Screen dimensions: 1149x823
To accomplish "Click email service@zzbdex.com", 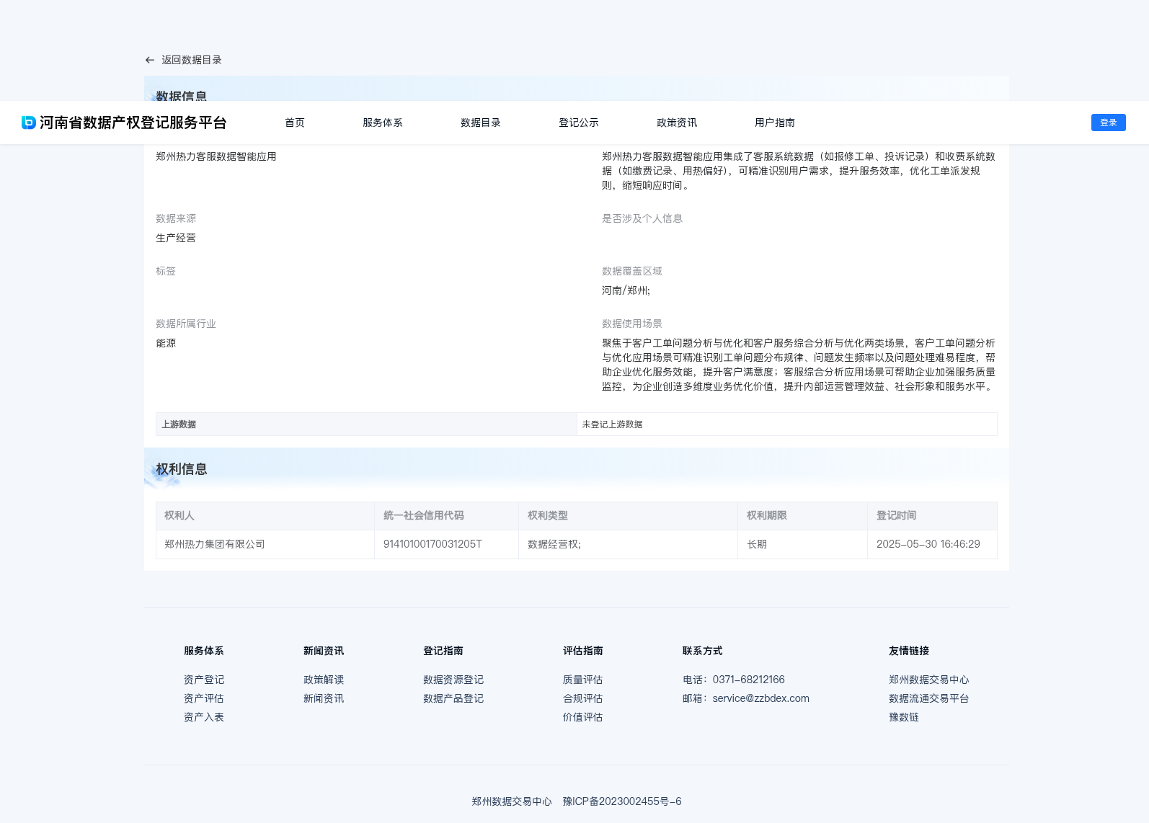I will coord(761,698).
